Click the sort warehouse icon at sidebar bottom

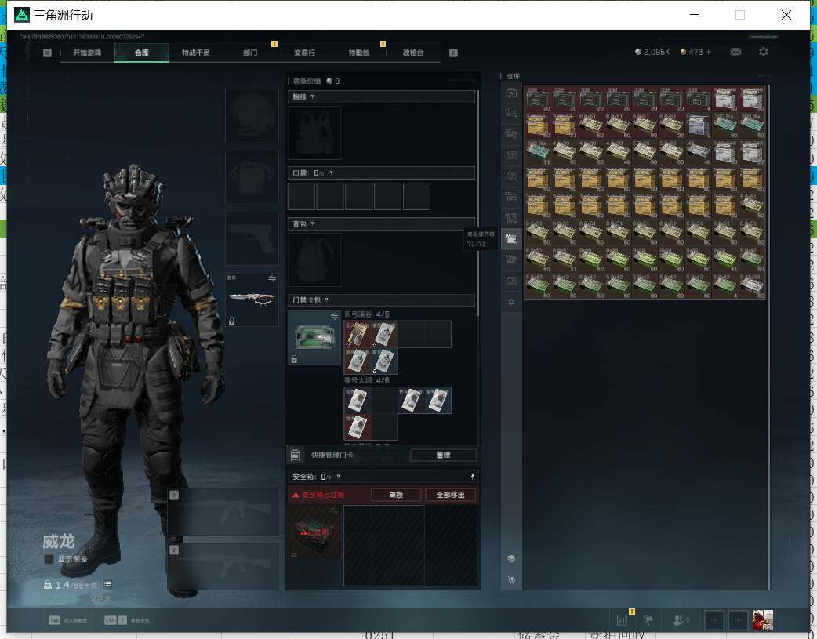click(x=511, y=579)
